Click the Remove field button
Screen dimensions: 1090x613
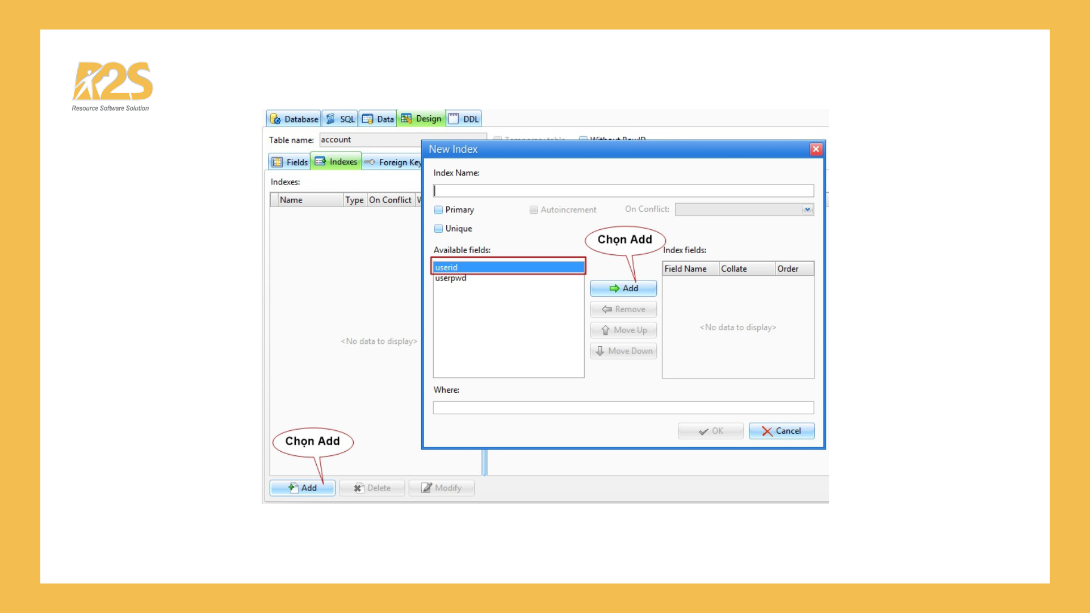tap(623, 309)
